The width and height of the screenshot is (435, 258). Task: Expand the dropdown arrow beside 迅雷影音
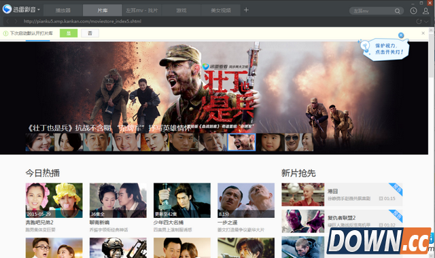pyautogui.click(x=39, y=10)
